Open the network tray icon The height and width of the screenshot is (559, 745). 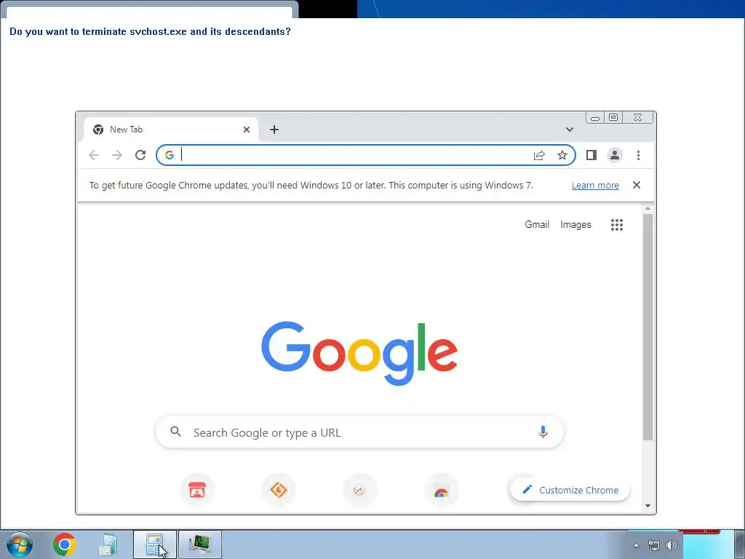click(654, 545)
